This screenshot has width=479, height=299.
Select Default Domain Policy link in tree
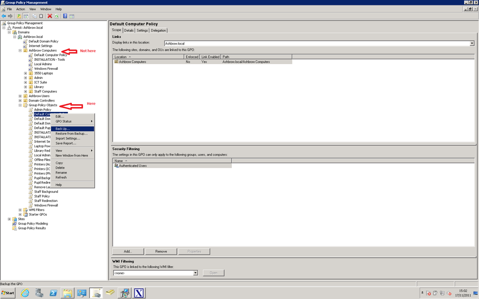click(x=44, y=41)
